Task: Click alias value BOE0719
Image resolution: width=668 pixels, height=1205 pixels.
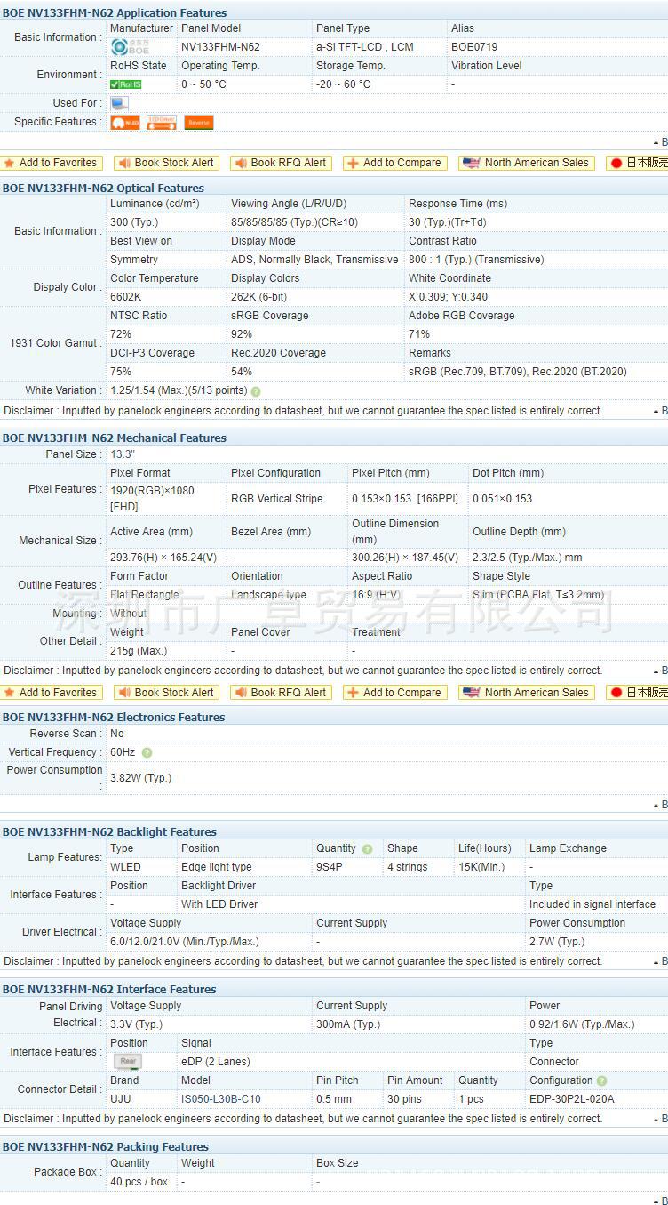Action: point(474,47)
